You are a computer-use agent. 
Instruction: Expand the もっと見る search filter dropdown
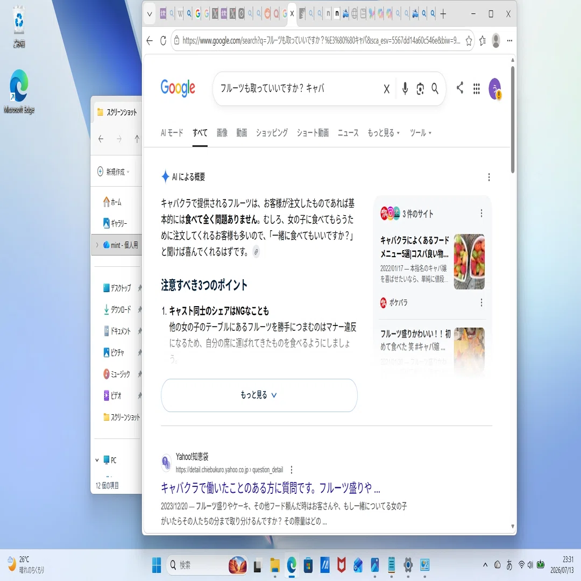click(x=384, y=133)
